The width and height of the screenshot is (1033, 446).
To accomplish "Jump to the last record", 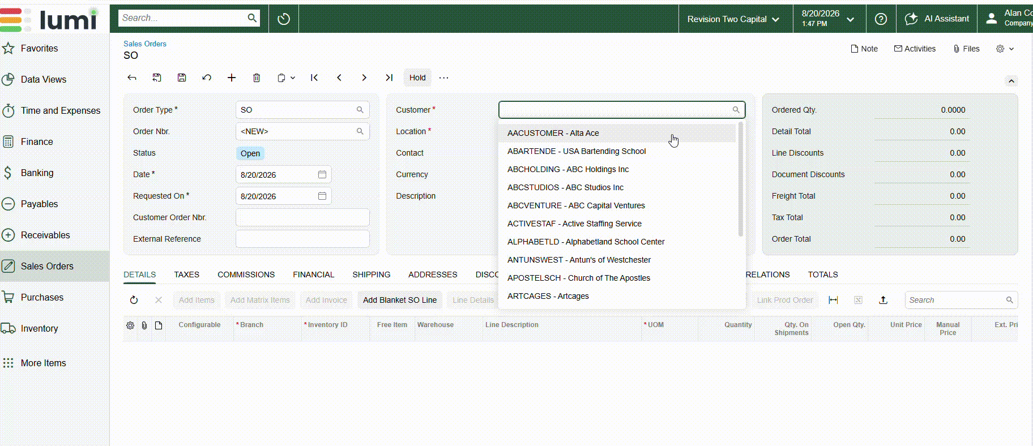I will [x=389, y=78].
